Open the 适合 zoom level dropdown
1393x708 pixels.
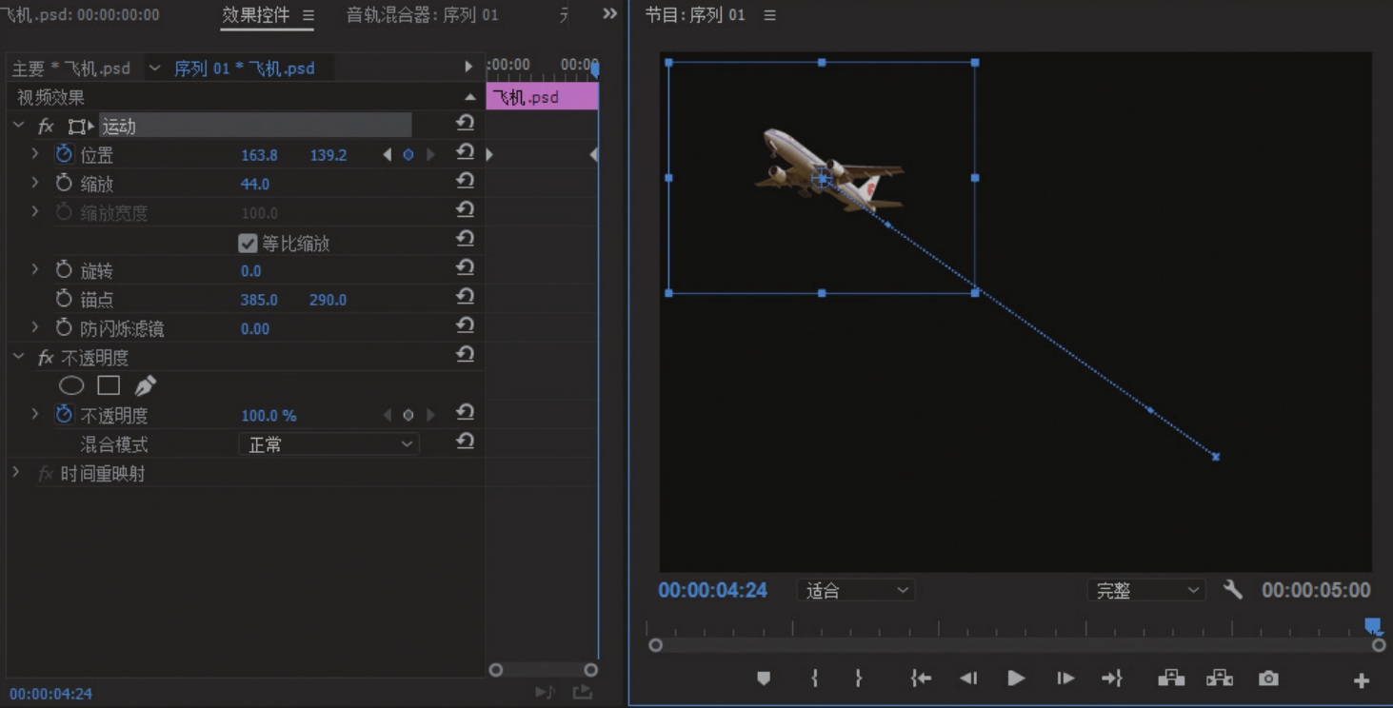coord(855,591)
